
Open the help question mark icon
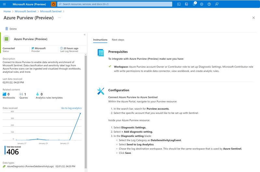tap(209, 4)
